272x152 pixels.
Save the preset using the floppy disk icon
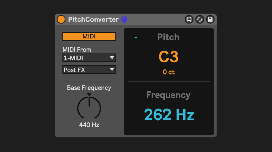210,19
